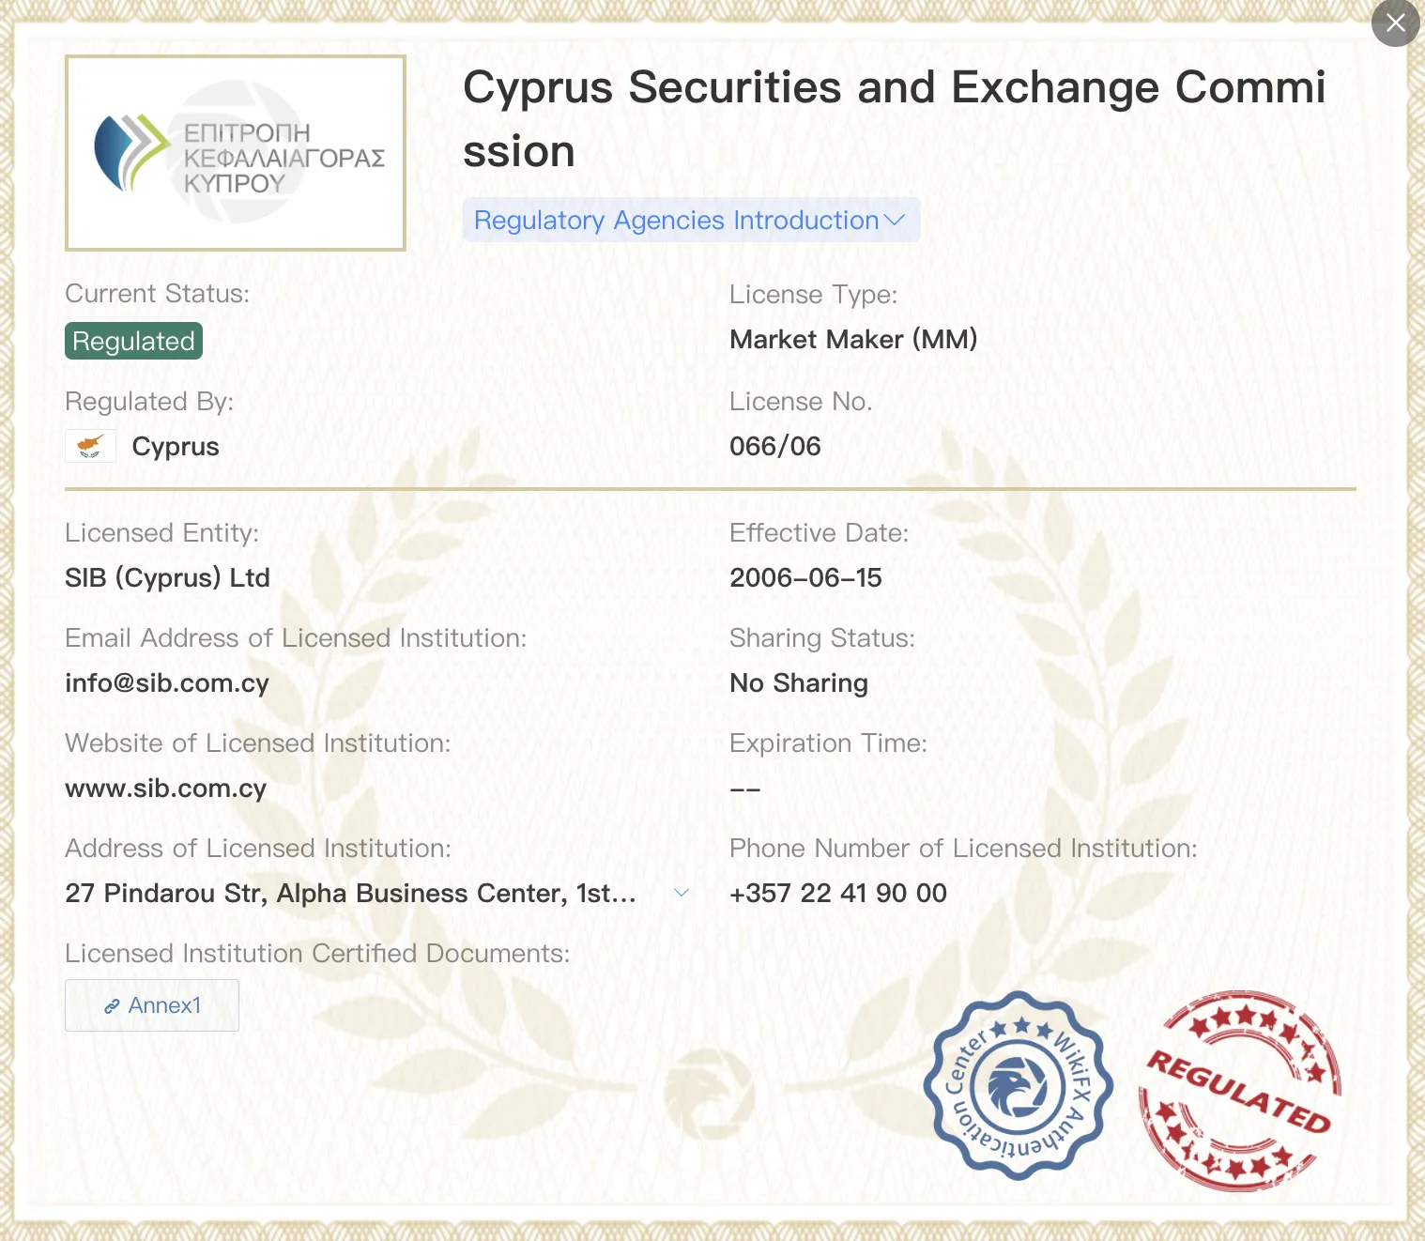Select the email info@sib.com.cy
Screen dimensions: 1425x1241
click(167, 683)
